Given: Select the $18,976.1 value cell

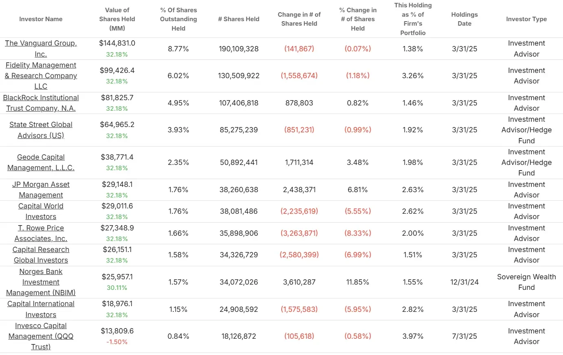Looking at the screenshot, I should click(117, 304).
